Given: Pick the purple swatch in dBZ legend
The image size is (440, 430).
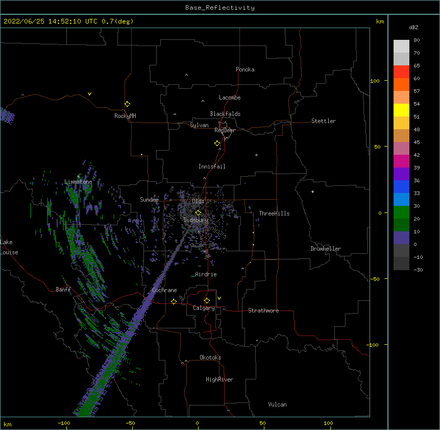Looking at the screenshot, I should [401, 174].
